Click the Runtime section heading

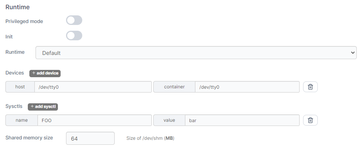pos(17,7)
